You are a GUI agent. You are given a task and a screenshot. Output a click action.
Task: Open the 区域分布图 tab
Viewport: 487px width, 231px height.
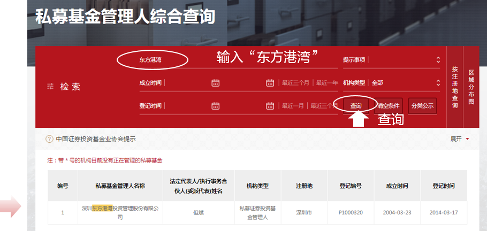pos(471,87)
